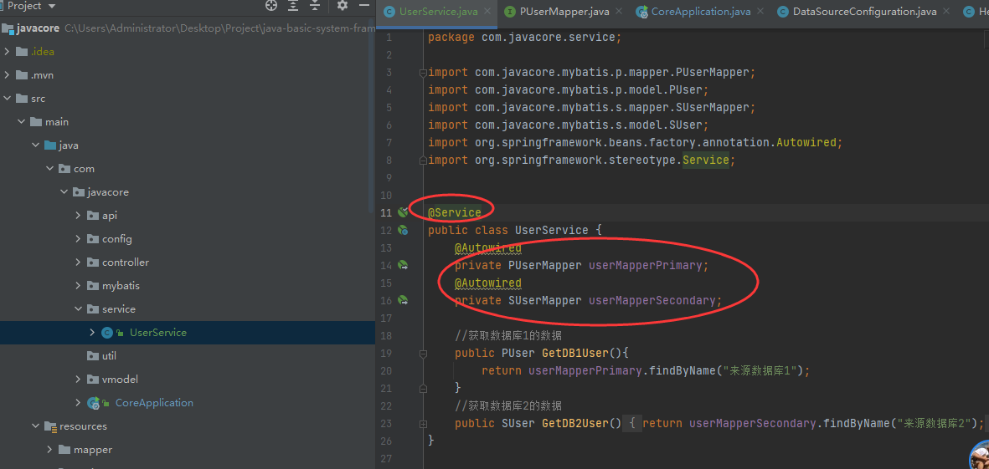
Task: Click the autowired dependency gutter icon on line 14
Action: pyautogui.click(x=403, y=266)
